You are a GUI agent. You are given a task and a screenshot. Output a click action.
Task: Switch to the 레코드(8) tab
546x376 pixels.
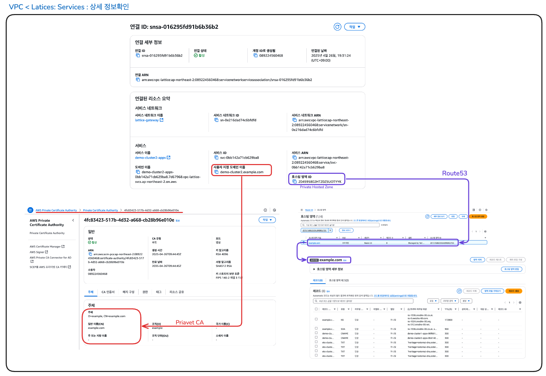[x=318, y=281]
